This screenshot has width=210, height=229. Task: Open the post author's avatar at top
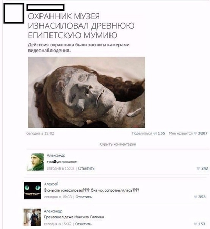point(14,13)
